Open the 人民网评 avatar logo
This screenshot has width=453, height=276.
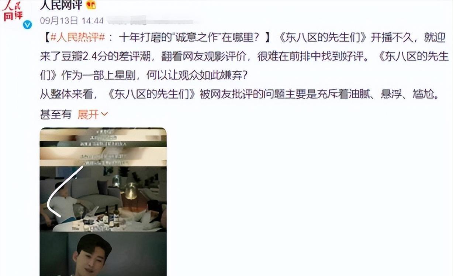[13, 12]
